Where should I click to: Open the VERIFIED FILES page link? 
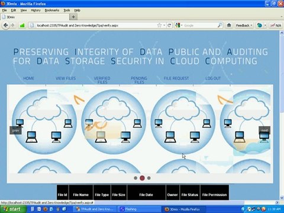coord(102,80)
